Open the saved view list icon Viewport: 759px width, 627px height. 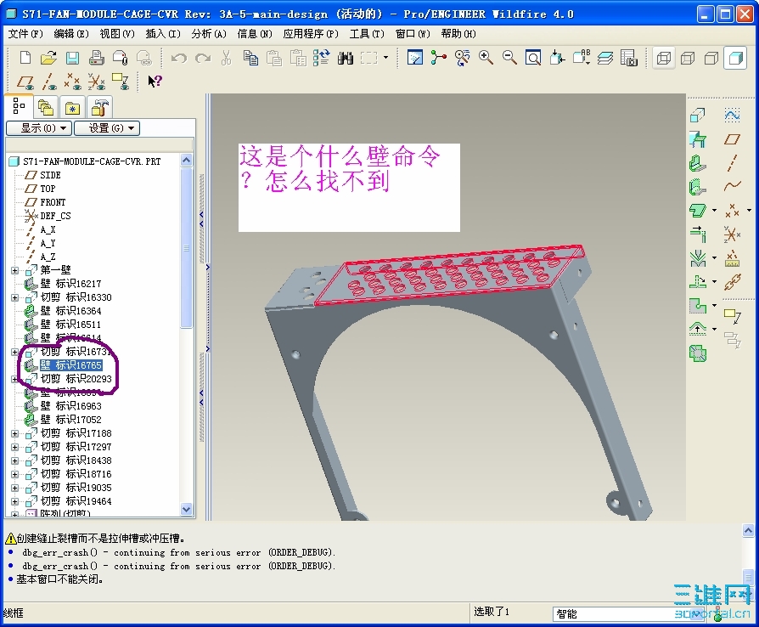click(582, 58)
